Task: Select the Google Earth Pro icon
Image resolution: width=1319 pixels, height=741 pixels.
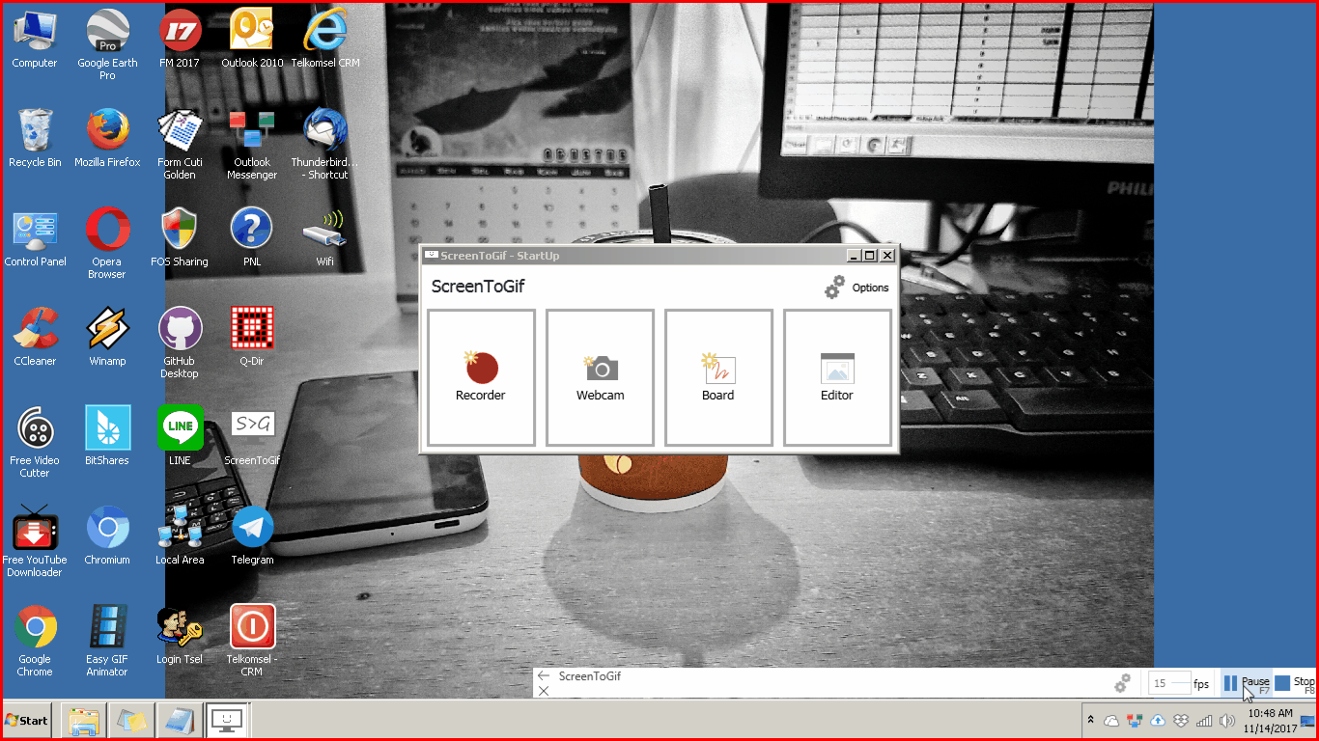Action: (107, 45)
